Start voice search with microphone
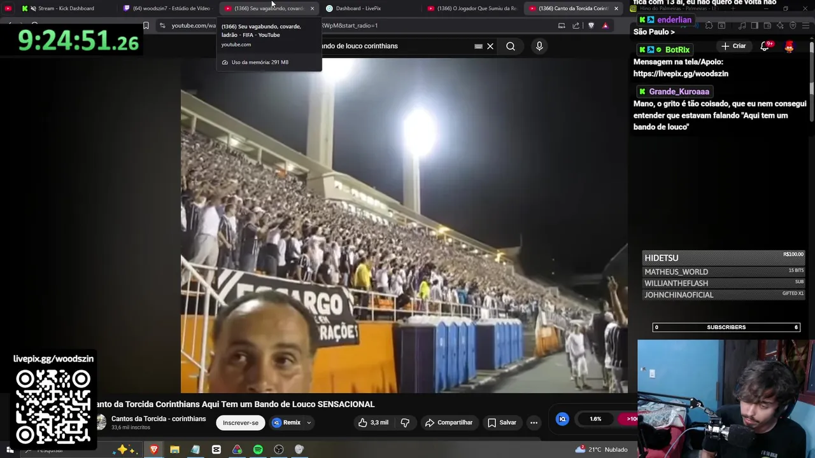The height and width of the screenshot is (458, 815). [539, 46]
